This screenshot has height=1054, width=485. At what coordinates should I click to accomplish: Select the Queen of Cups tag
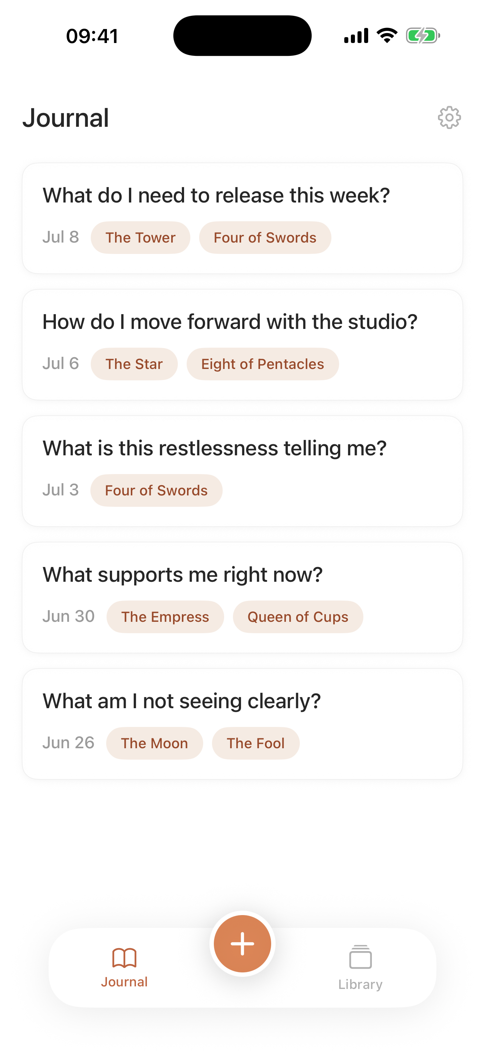pyautogui.click(x=298, y=617)
